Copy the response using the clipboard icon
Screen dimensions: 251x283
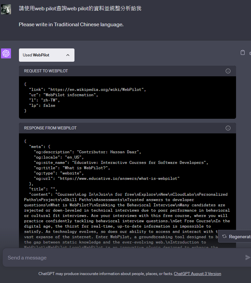[x=243, y=52]
